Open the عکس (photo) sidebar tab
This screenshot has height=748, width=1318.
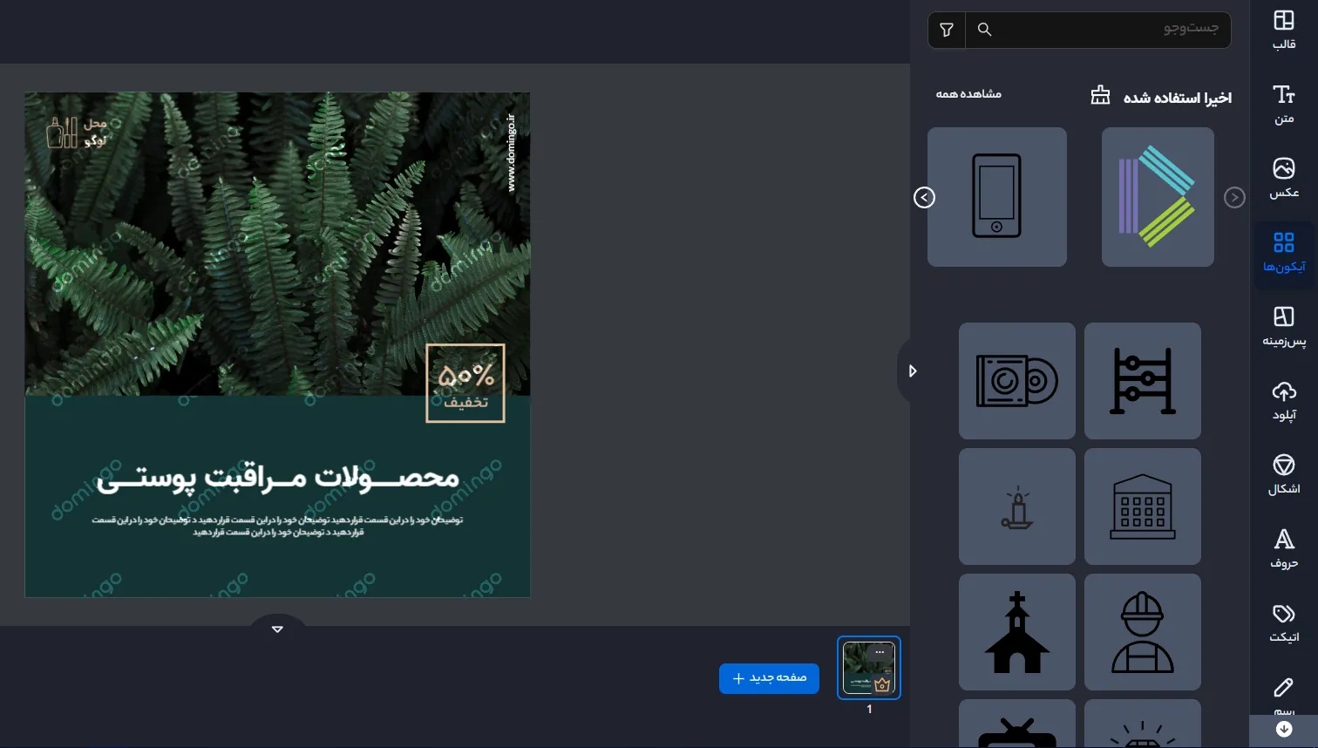1283,179
